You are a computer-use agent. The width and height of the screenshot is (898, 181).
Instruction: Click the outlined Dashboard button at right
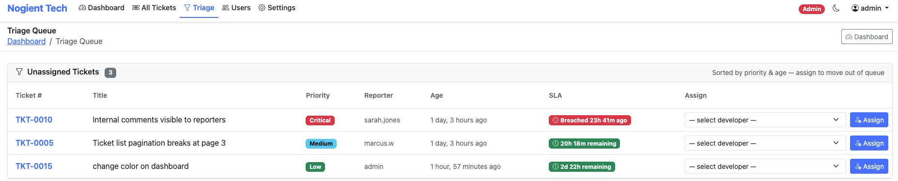pyautogui.click(x=867, y=37)
